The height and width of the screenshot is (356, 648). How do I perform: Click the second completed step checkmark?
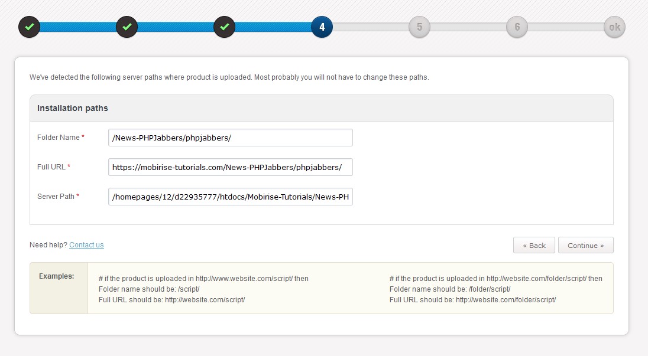pyautogui.click(x=127, y=27)
